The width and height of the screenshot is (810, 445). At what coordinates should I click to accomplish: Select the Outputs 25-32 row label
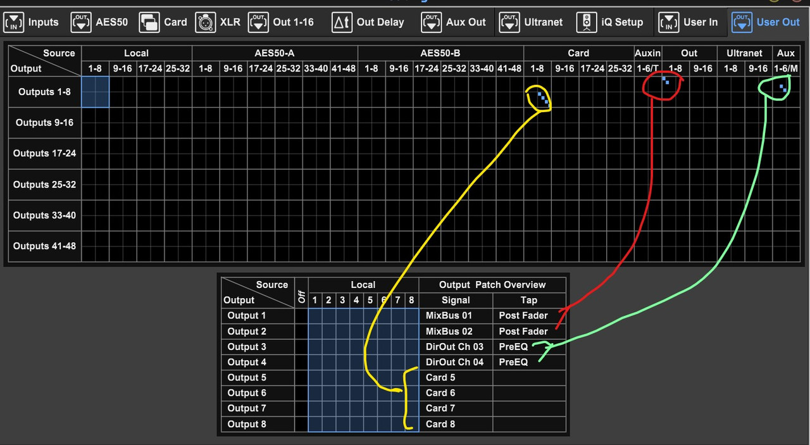[45, 184]
